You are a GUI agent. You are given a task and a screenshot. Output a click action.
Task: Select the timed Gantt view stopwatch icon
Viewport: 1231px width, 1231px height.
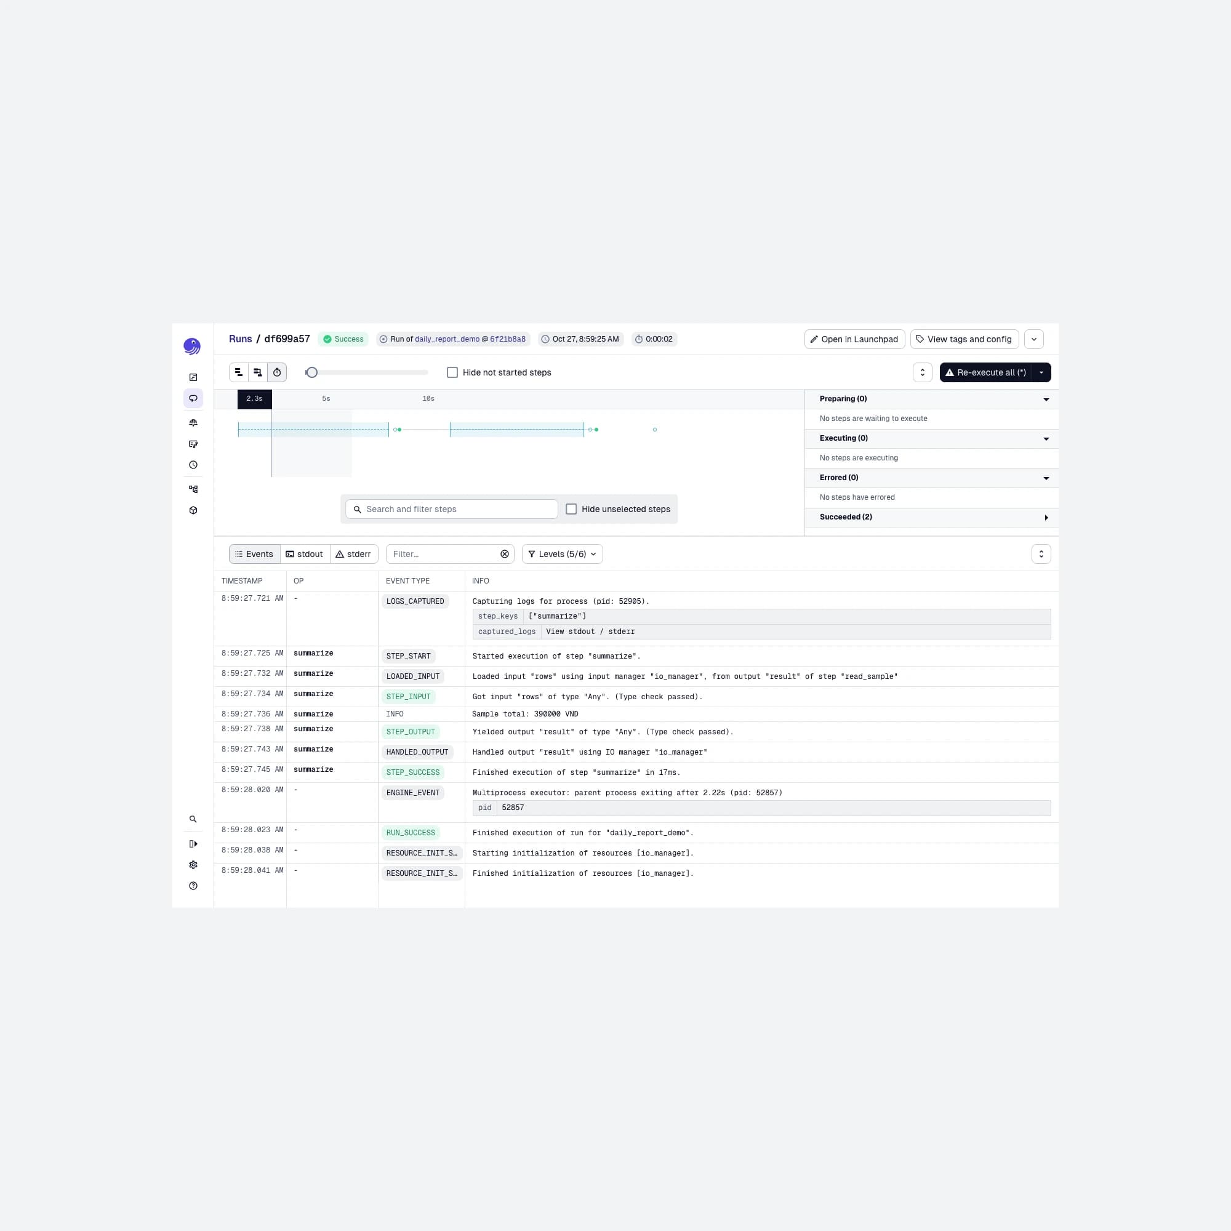tap(277, 372)
